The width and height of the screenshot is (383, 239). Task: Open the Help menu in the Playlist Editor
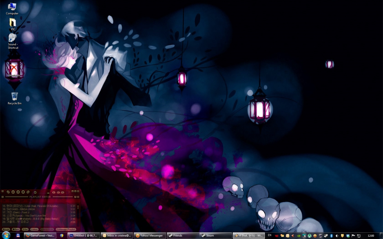coord(30,201)
